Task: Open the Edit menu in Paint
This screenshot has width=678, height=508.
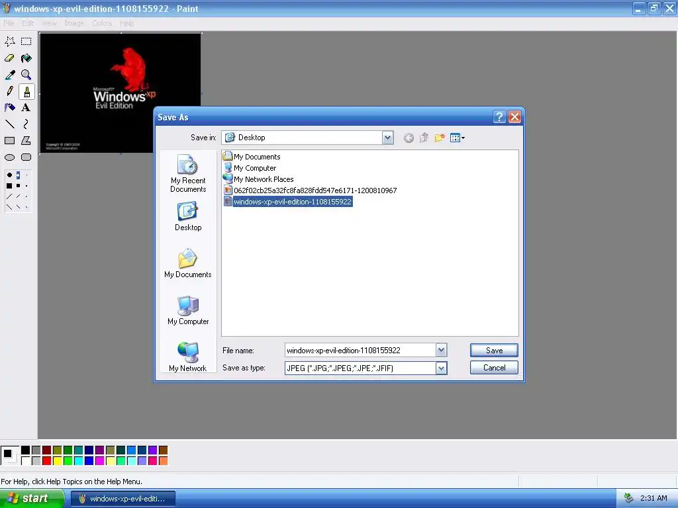Action: pos(28,23)
